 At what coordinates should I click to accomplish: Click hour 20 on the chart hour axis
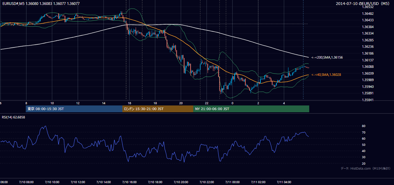[x=181, y=103]
